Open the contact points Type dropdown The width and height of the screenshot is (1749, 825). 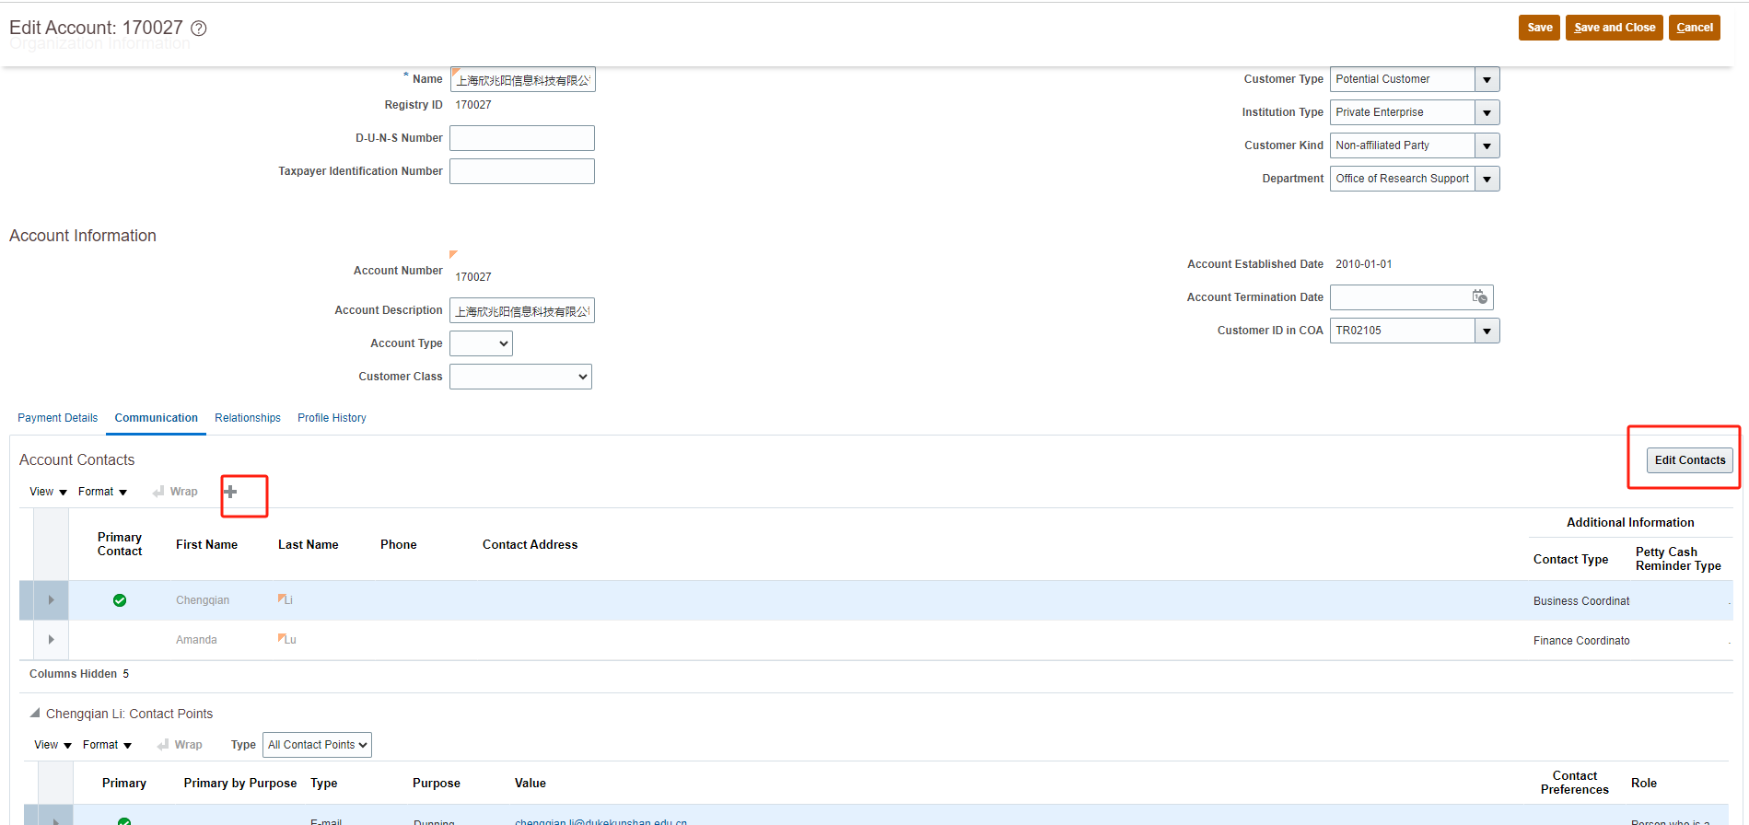(317, 745)
